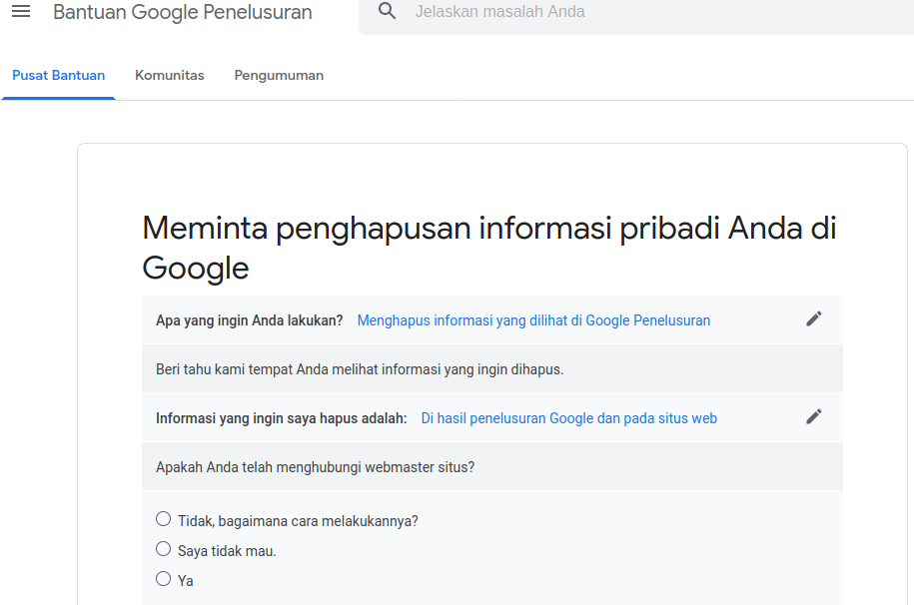Expand the 'Apa yang ingin Anda lakukan?' question row
The width and height of the screenshot is (914, 605).
[250, 320]
